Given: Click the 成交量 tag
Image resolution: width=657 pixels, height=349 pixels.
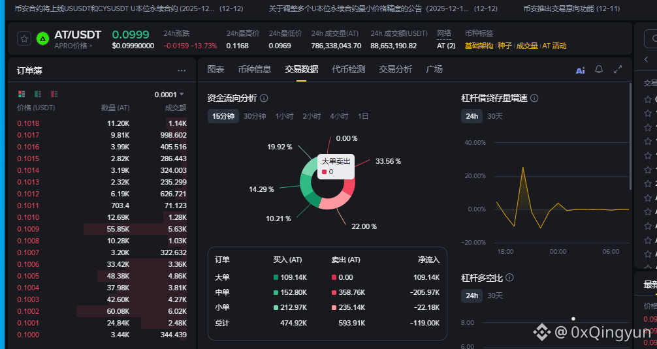Looking at the screenshot, I should coord(527,46).
